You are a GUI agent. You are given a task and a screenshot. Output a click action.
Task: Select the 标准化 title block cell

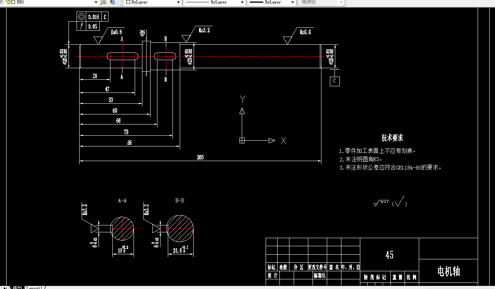[319, 276]
